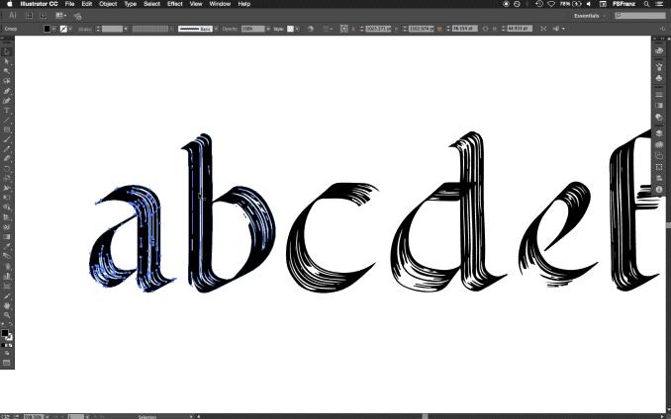Open the View menu
The image size is (671, 419).
(196, 4)
